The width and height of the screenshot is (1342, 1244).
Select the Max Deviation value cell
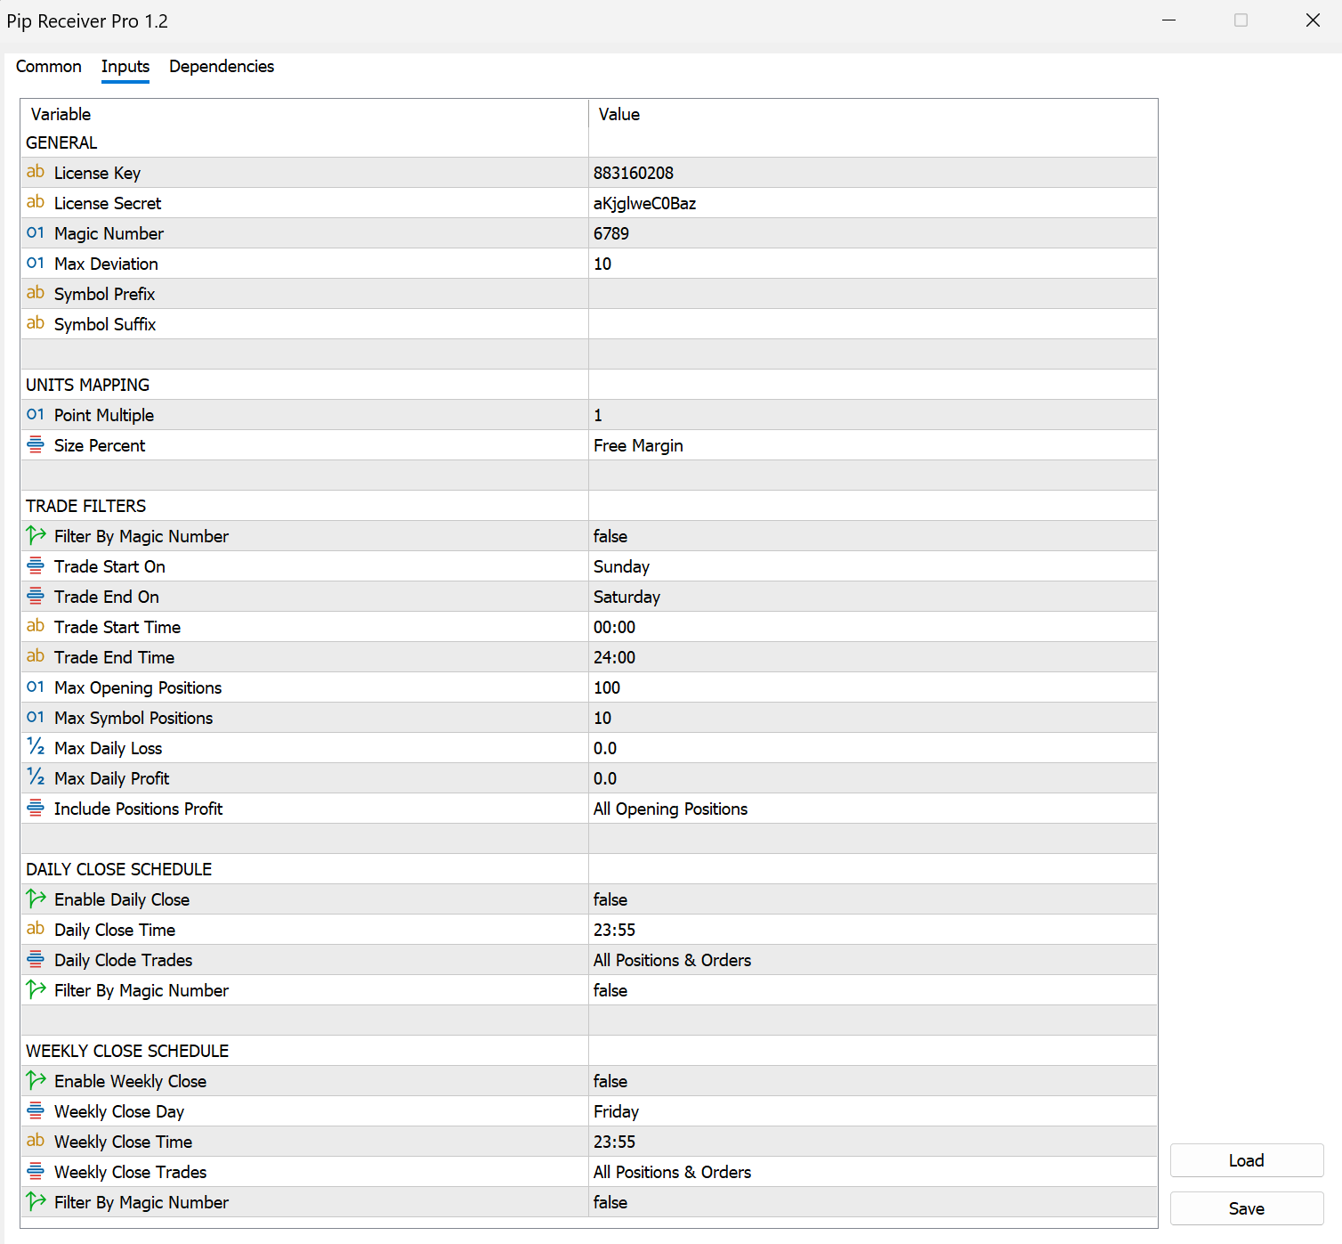[x=872, y=264]
